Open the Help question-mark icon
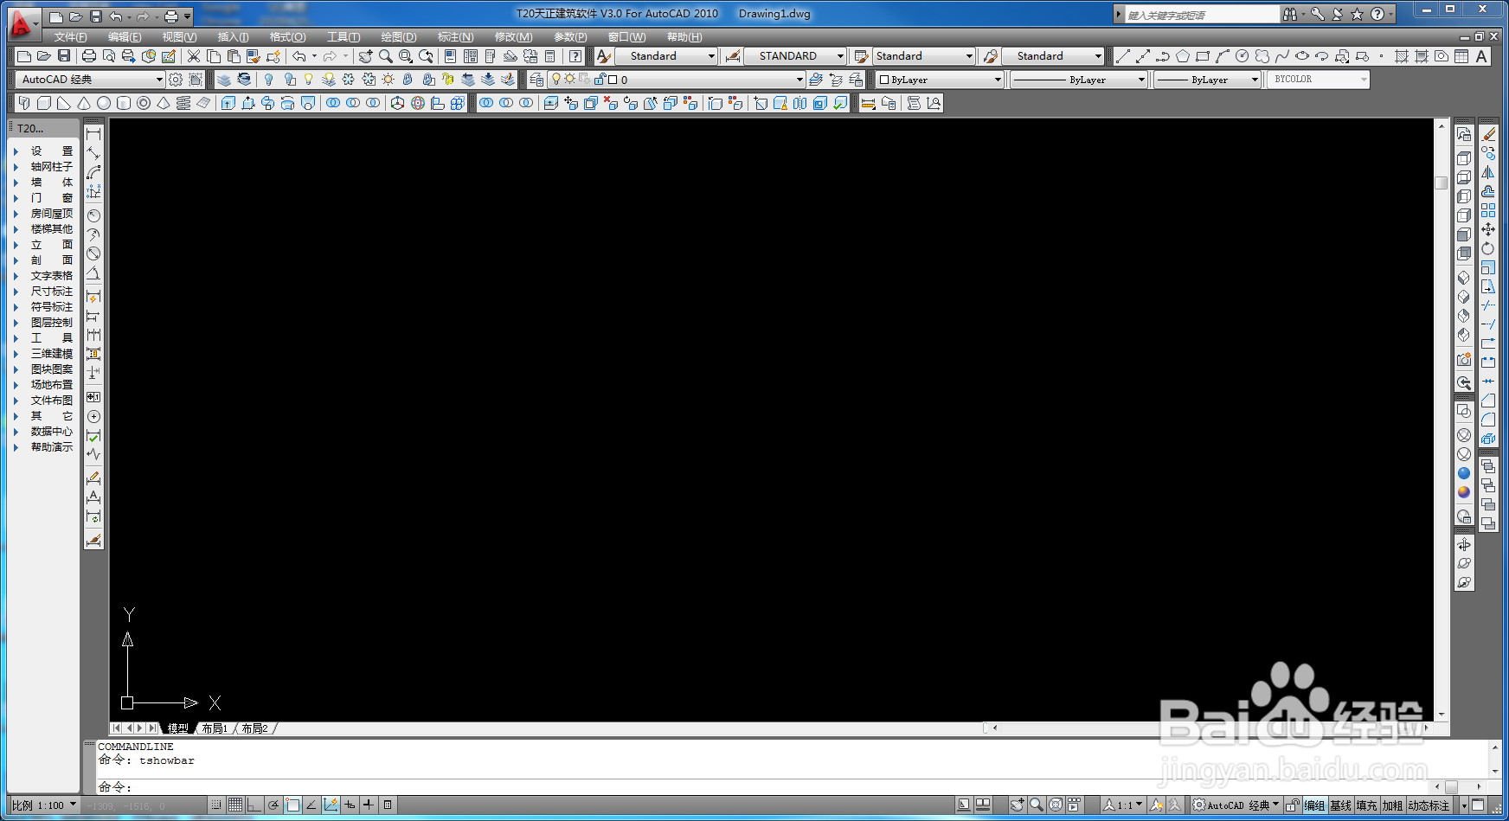Screen dimensions: 1509x821 click(x=575, y=56)
